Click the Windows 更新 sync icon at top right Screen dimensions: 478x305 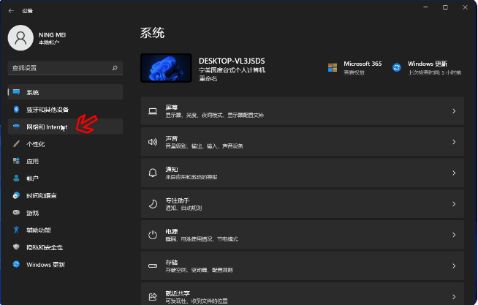397,67
